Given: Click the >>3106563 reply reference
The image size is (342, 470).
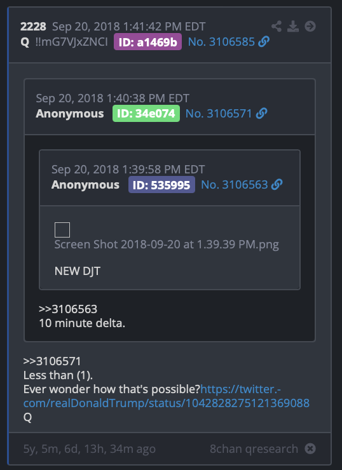Looking at the screenshot, I should (68, 309).
